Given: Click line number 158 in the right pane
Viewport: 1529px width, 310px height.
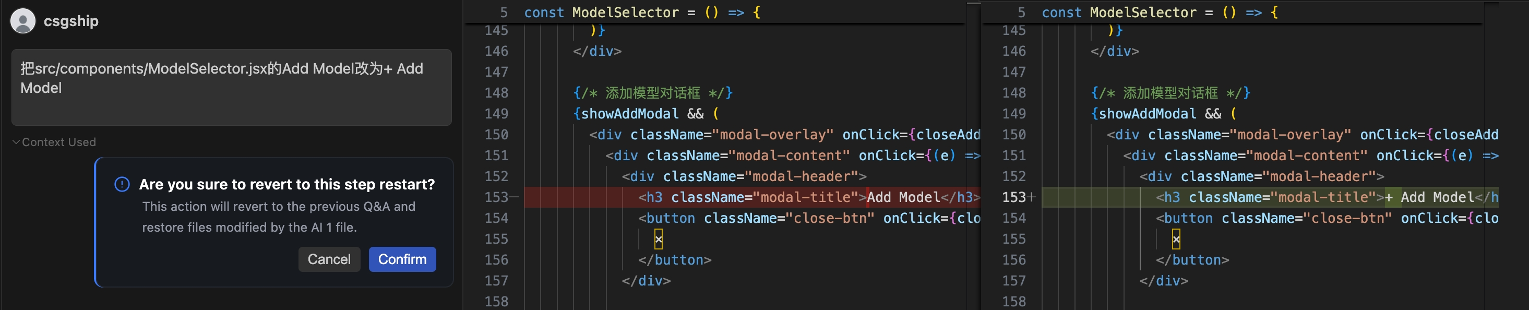Looking at the screenshot, I should (1014, 302).
